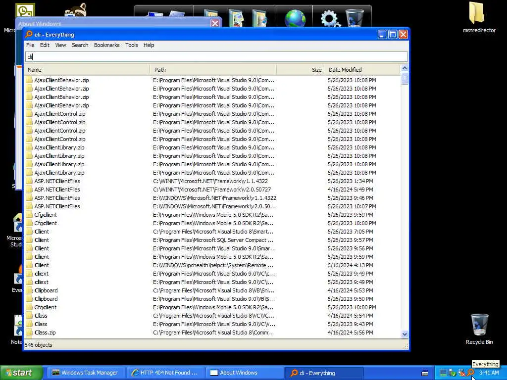Screen dimensions: 507x380
Task: Click the date 4/16/2024 5:56 PM
Action: click(350, 332)
